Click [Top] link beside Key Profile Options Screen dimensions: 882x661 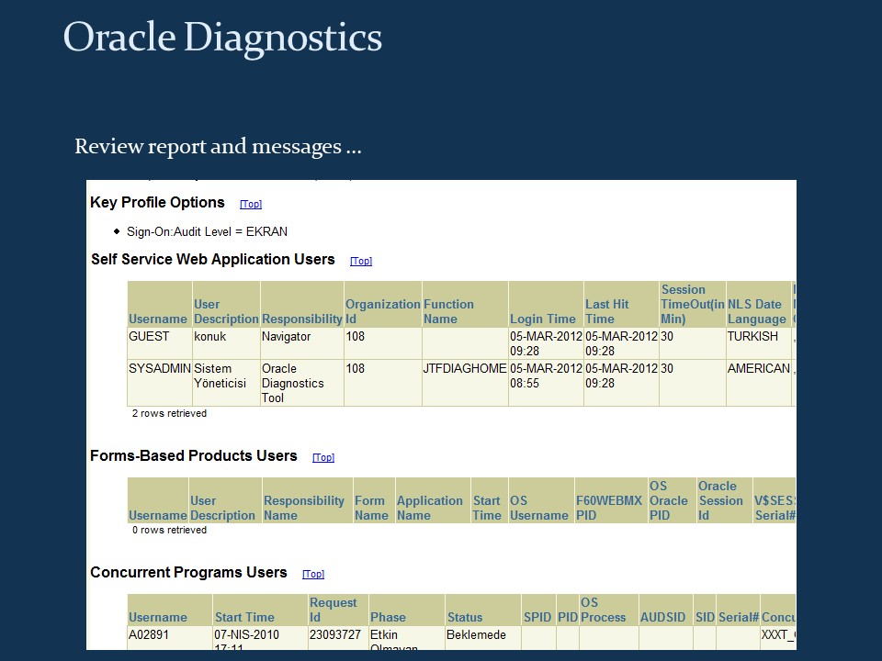[250, 204]
